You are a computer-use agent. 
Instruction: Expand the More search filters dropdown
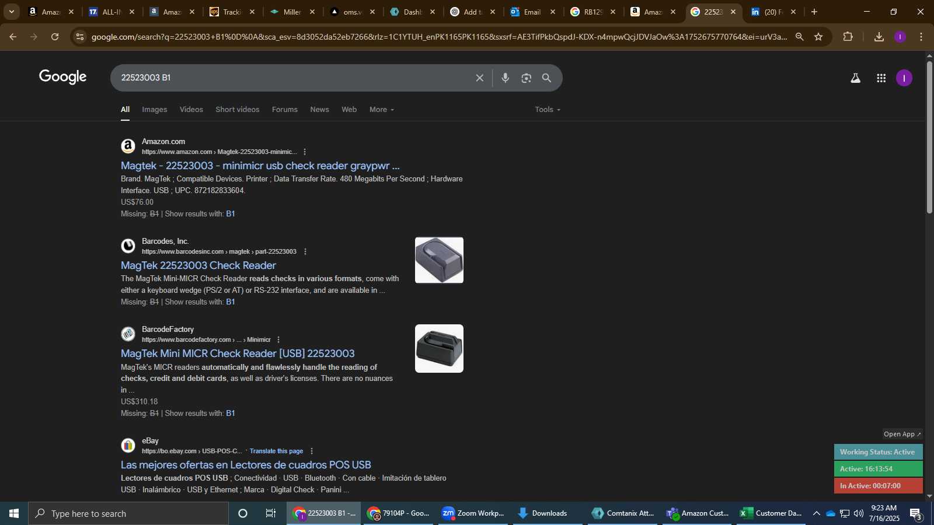click(x=382, y=110)
